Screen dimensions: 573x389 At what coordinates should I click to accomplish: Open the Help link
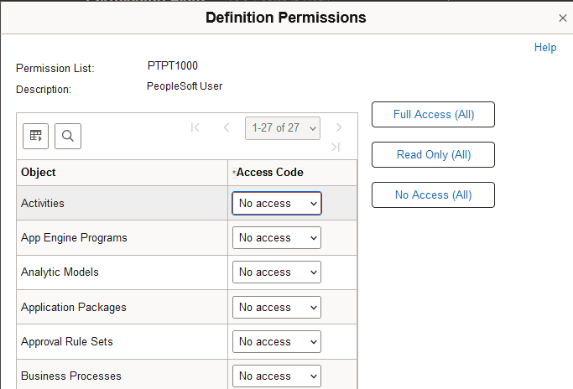pyautogui.click(x=545, y=48)
